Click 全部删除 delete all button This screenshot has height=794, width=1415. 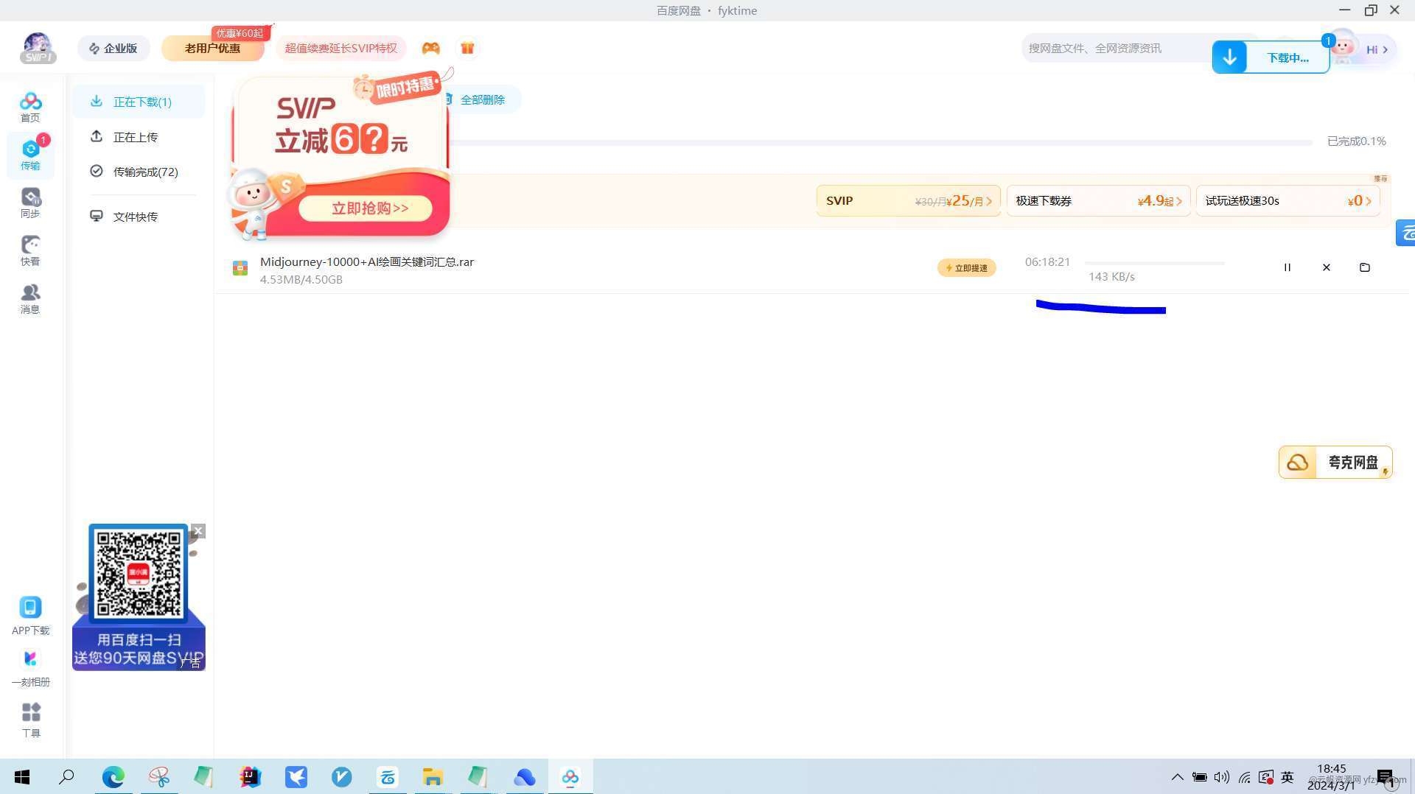click(482, 99)
